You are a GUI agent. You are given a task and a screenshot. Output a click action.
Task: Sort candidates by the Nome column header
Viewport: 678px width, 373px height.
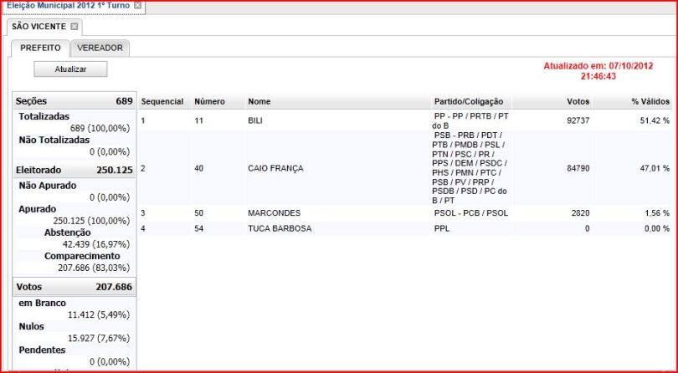[259, 101]
